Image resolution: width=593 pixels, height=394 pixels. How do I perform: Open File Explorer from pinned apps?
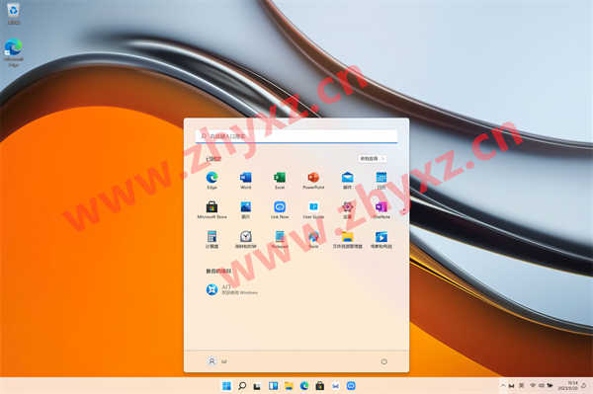347,240
